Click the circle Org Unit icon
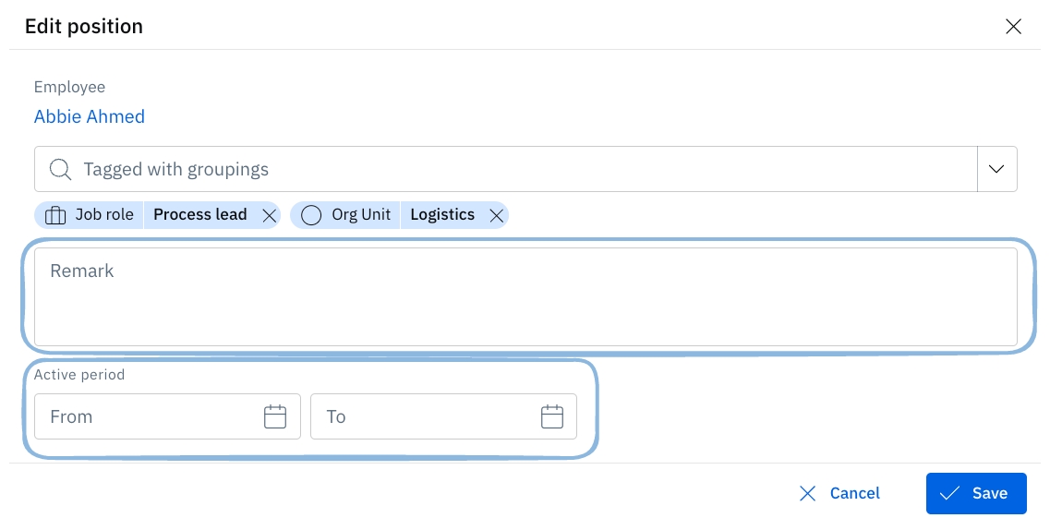This screenshot has width=1050, height=530. pos(311,215)
